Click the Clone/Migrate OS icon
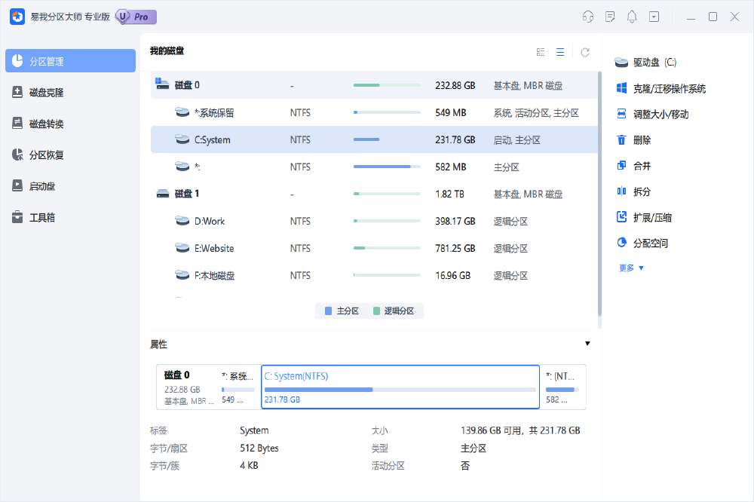Viewport: 754px width, 502px height. [x=622, y=88]
